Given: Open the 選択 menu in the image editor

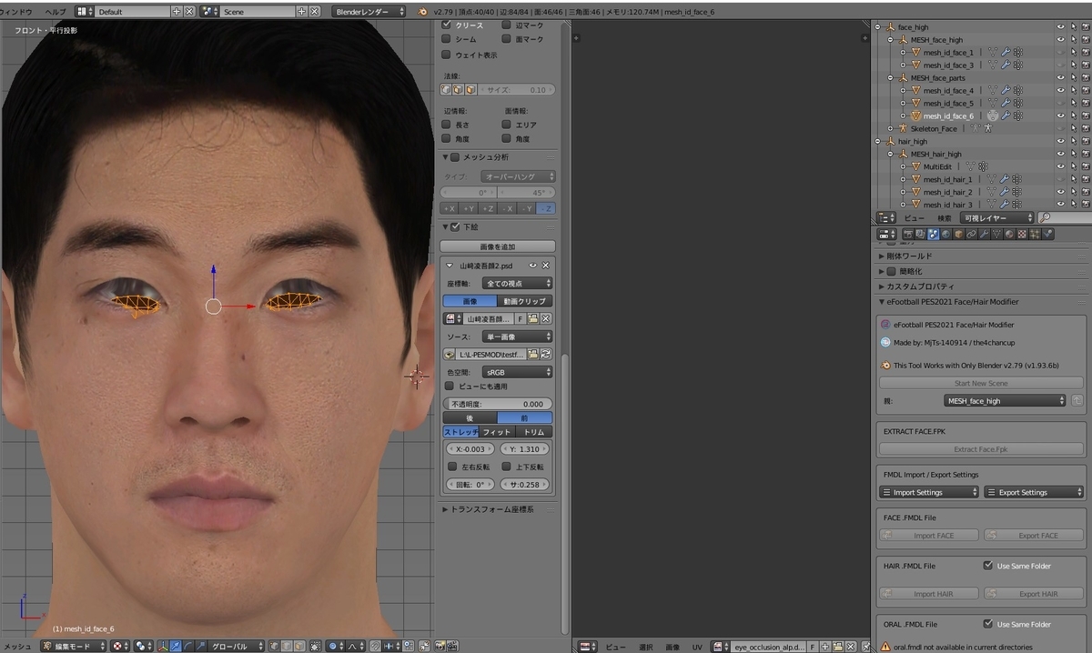Looking at the screenshot, I should coord(645,647).
